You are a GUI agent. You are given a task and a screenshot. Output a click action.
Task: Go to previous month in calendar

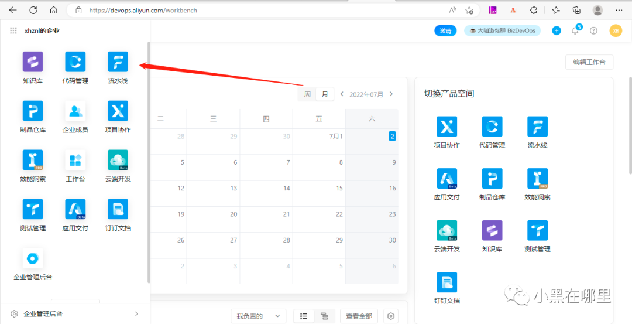pos(342,94)
